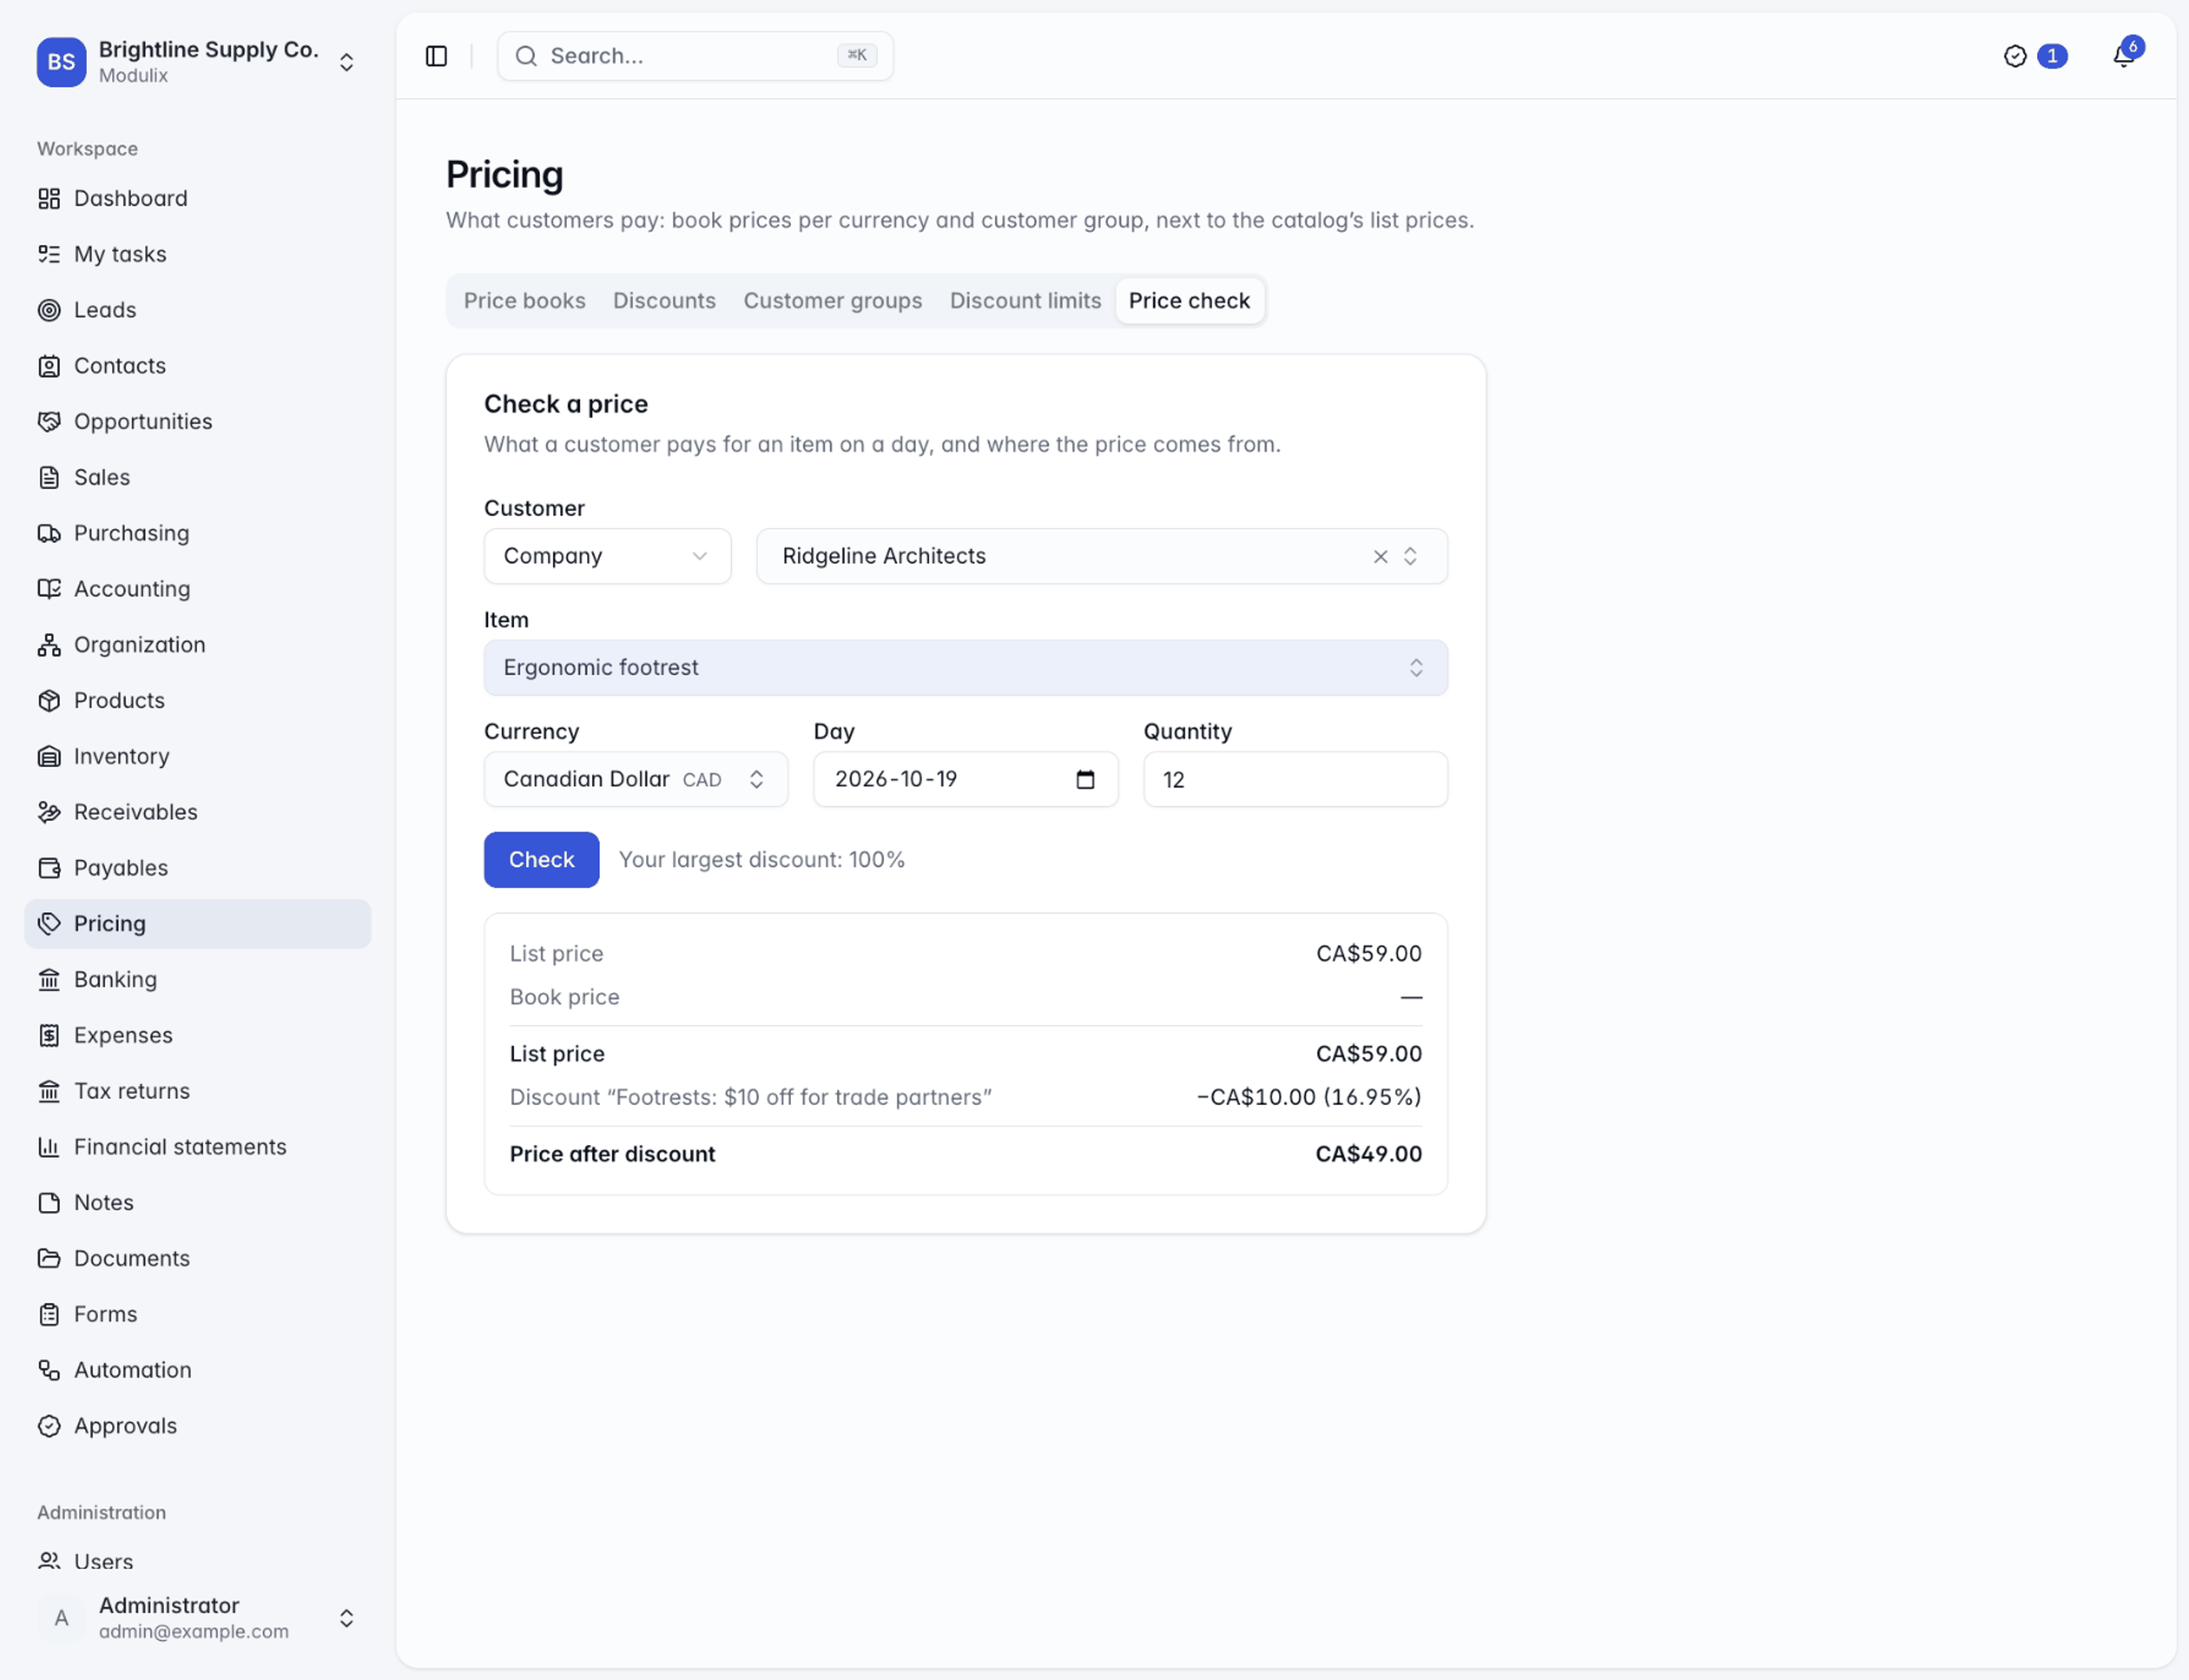Image resolution: width=2189 pixels, height=1680 pixels.
Task: Click the blue Check button
Action: coord(541,859)
